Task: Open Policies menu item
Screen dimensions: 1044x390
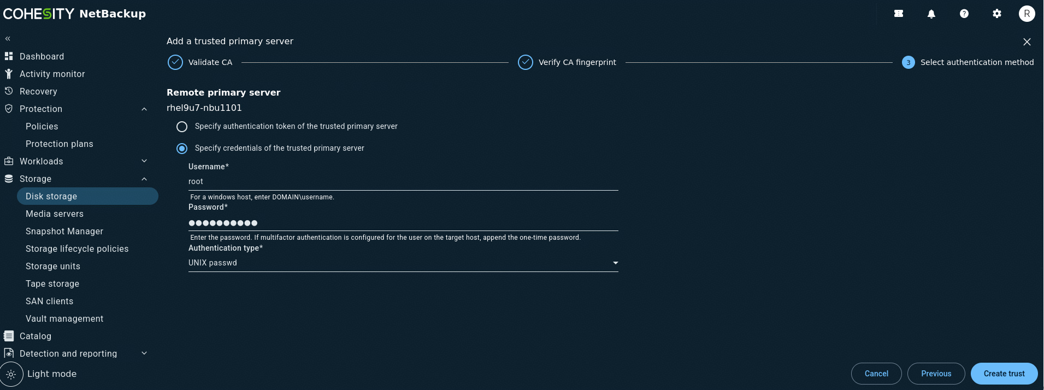Action: coord(42,126)
